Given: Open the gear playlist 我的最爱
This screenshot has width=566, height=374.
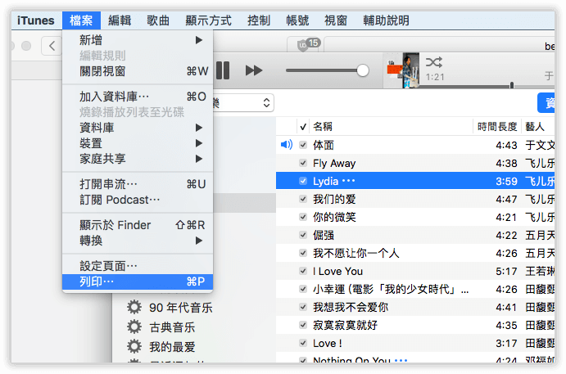Looking at the screenshot, I should coord(161,347).
